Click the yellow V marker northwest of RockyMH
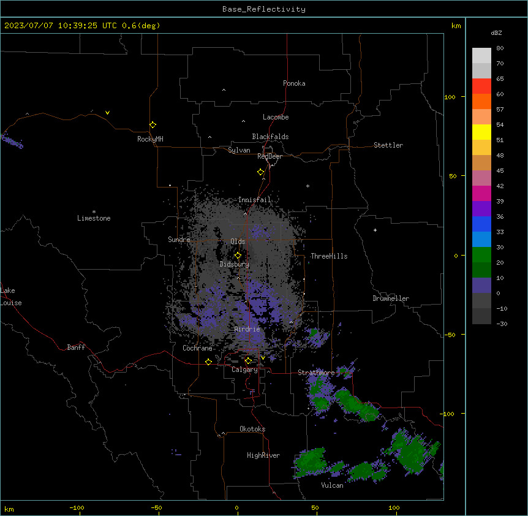The image size is (528, 516). coord(107,113)
